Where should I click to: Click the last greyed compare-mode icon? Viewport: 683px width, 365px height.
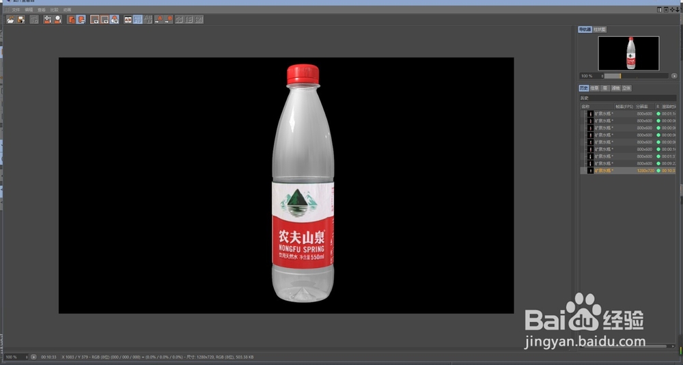click(x=199, y=19)
